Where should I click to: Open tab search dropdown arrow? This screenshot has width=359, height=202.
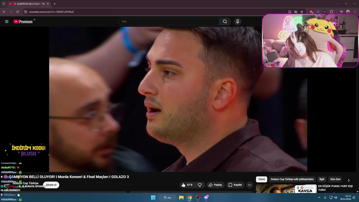coord(4,4)
